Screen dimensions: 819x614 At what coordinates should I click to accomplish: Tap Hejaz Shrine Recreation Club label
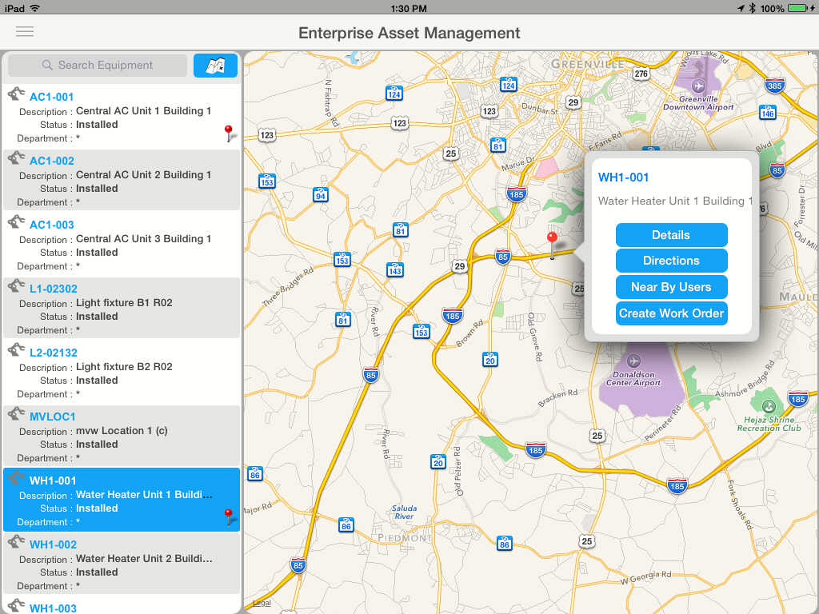769,424
